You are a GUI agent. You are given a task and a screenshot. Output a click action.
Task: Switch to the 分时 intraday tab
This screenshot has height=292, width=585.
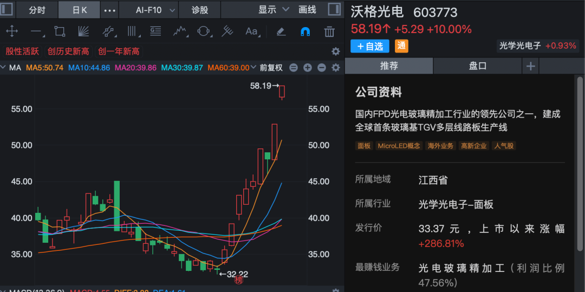pos(37,10)
